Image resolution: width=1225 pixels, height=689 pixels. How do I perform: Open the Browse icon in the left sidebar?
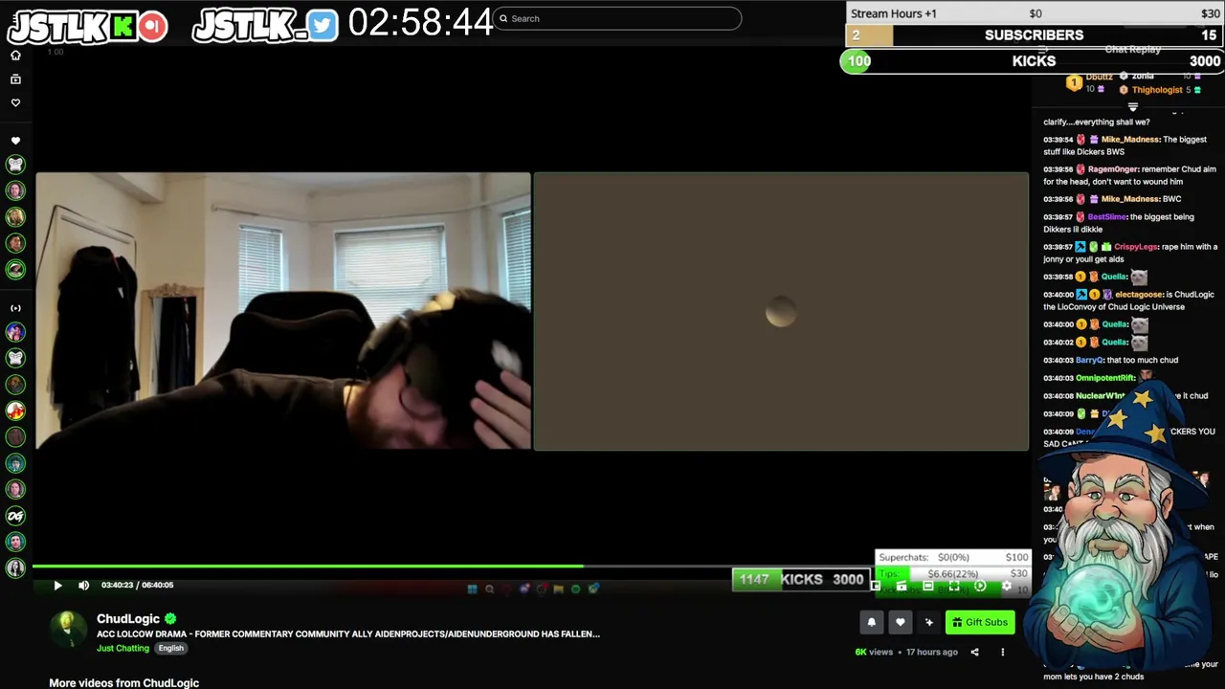click(15, 79)
